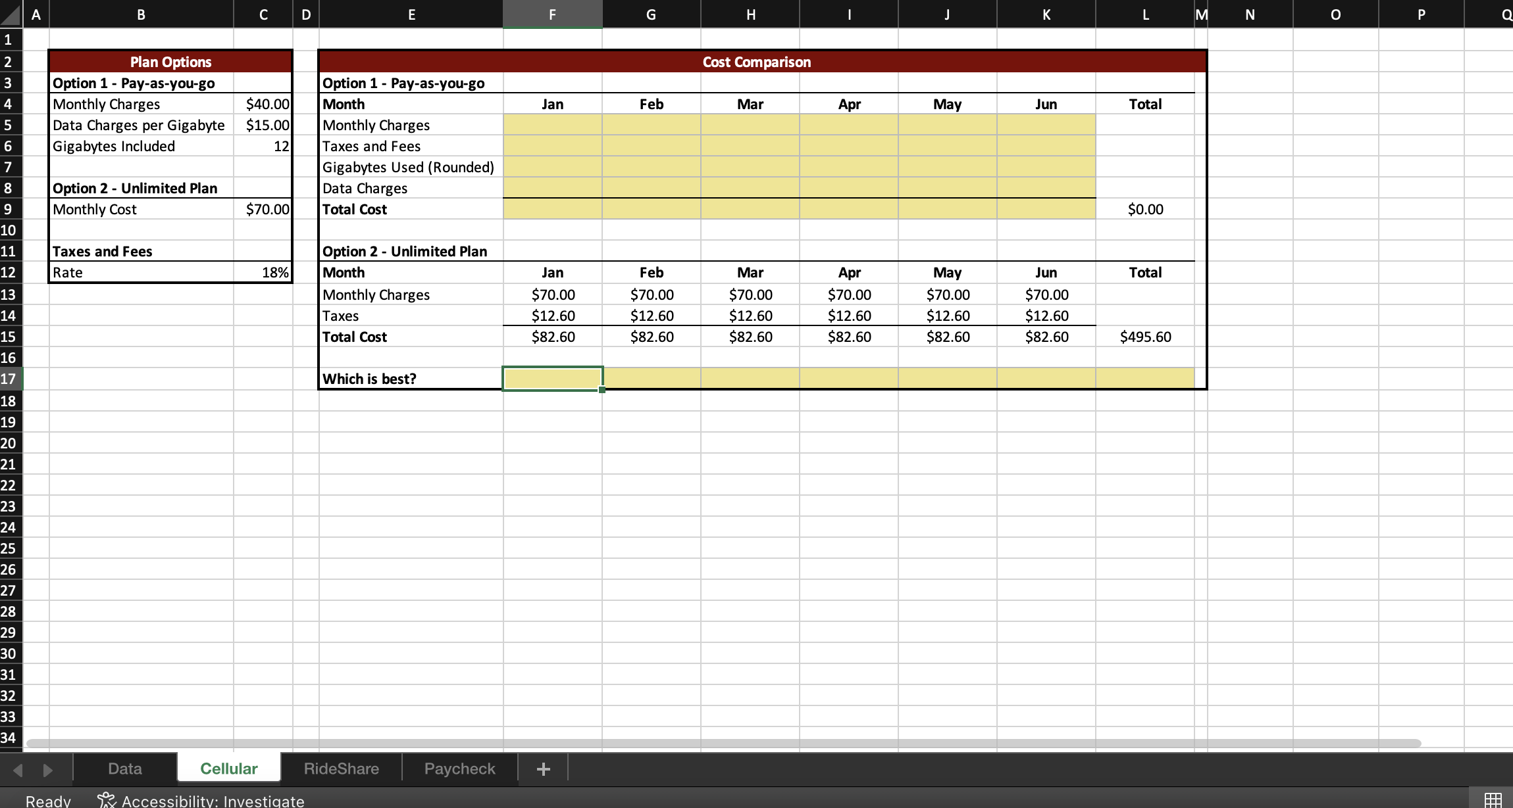
Task: Click the 18% Rate cell
Action: [262, 272]
